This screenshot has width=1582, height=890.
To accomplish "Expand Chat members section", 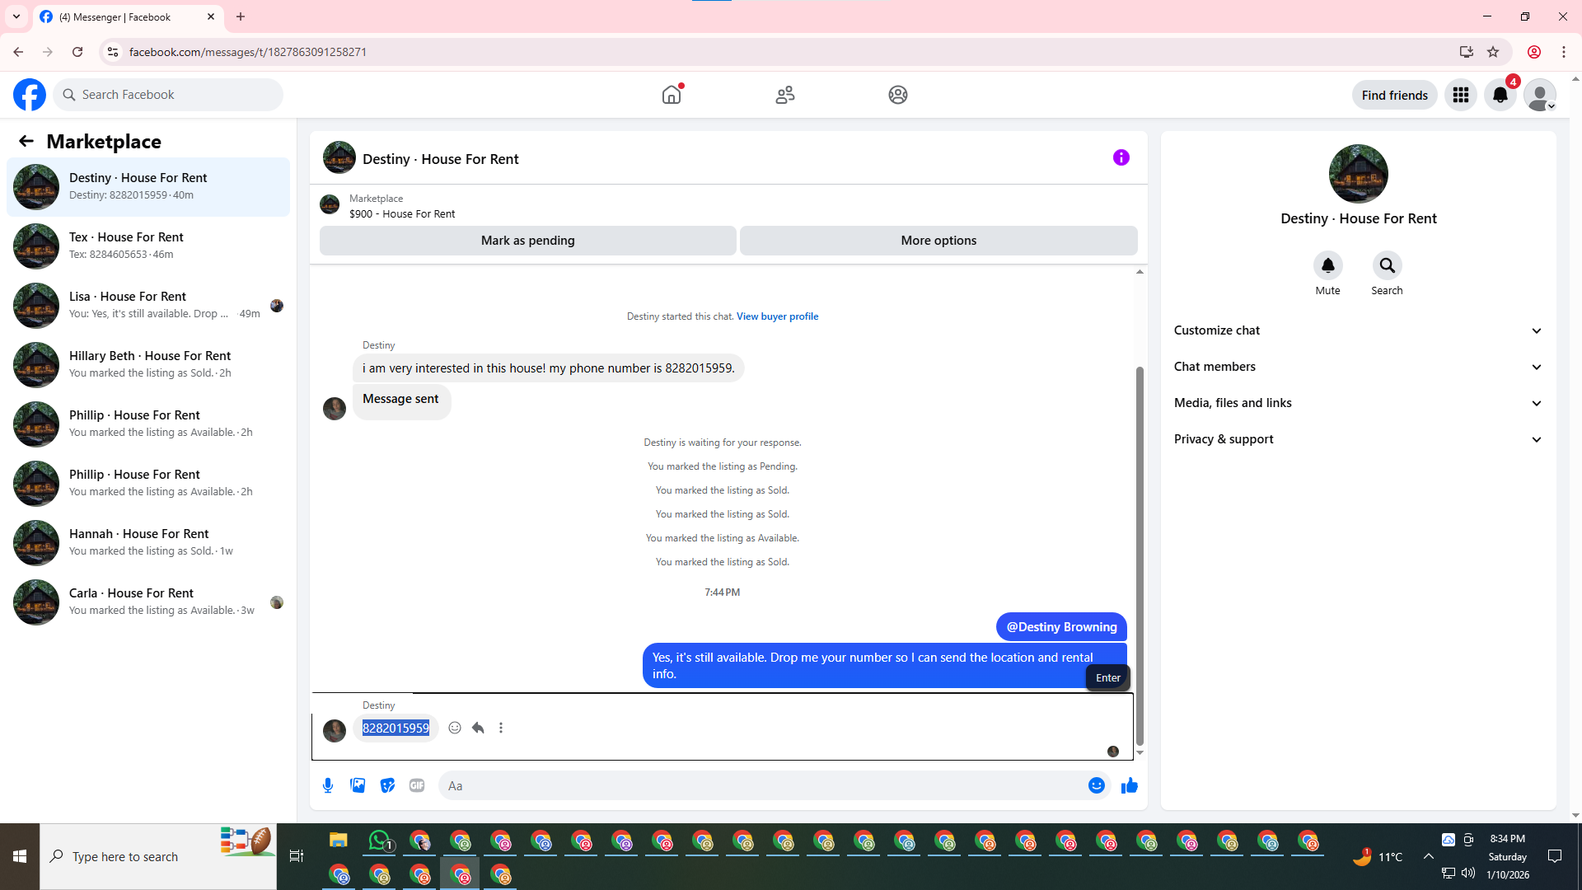I will click(1358, 367).
